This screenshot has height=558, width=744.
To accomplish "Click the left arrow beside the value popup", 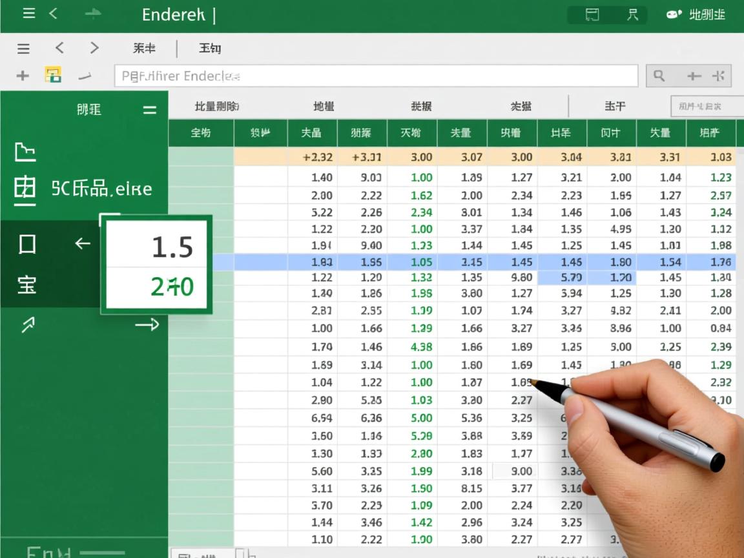I will [81, 243].
